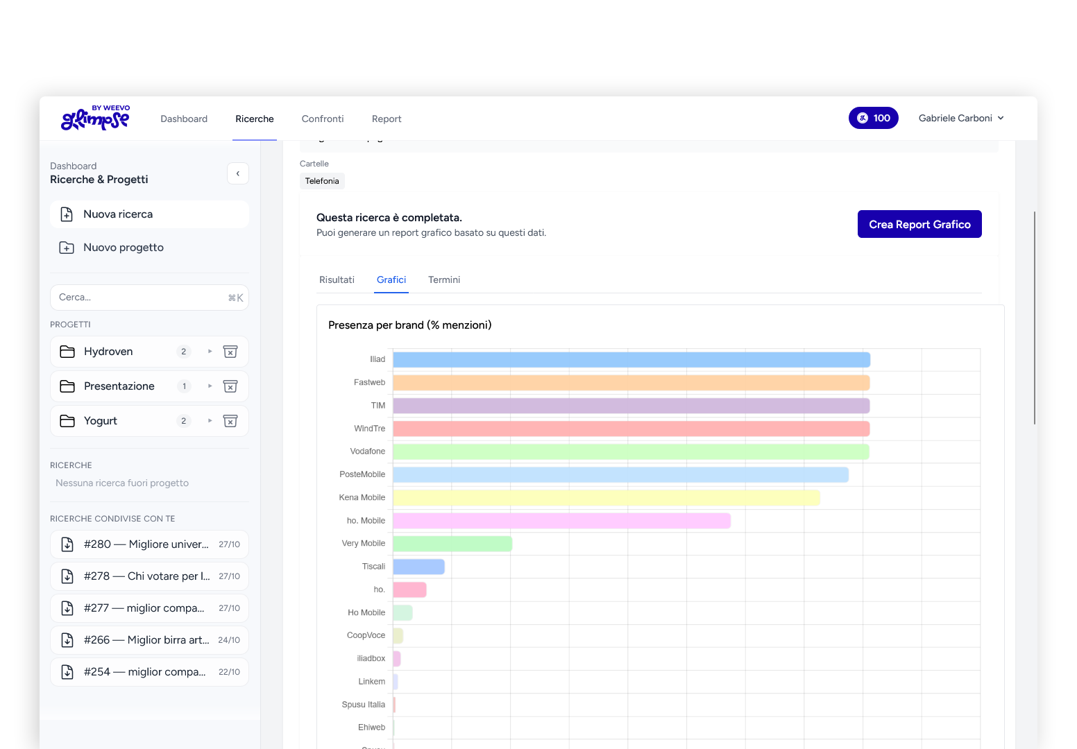Expand the Hydroven project arrow
This screenshot has width=1077, height=749.
(x=210, y=352)
